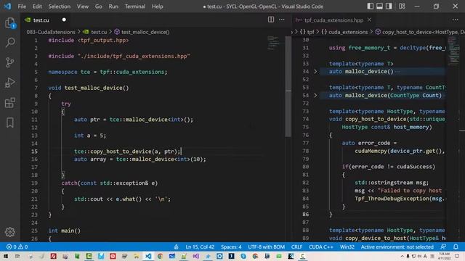
Task: Select CUDA C++ language mode
Action: tap(321, 246)
